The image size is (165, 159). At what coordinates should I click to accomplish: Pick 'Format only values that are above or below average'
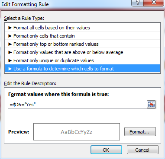[82, 52]
